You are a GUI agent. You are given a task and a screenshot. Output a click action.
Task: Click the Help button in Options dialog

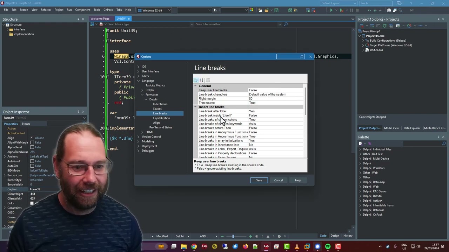[x=298, y=180]
